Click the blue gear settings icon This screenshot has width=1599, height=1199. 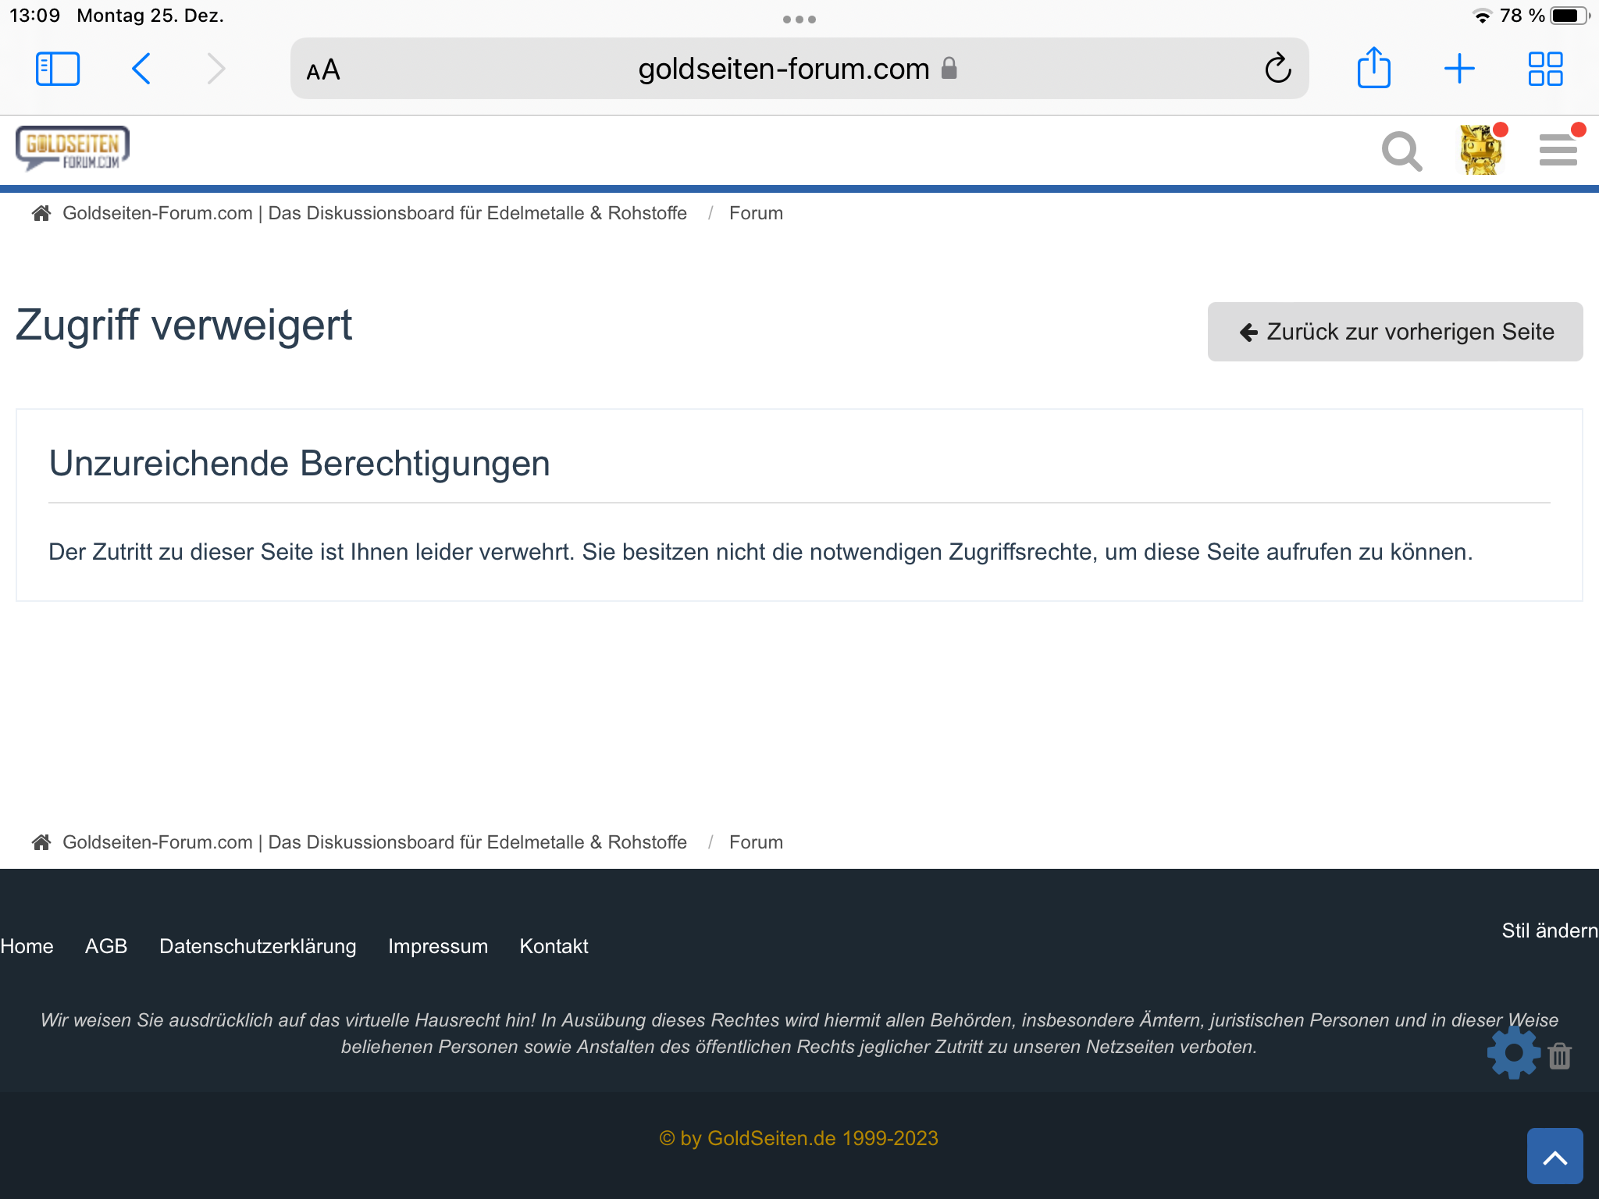1513,1053
